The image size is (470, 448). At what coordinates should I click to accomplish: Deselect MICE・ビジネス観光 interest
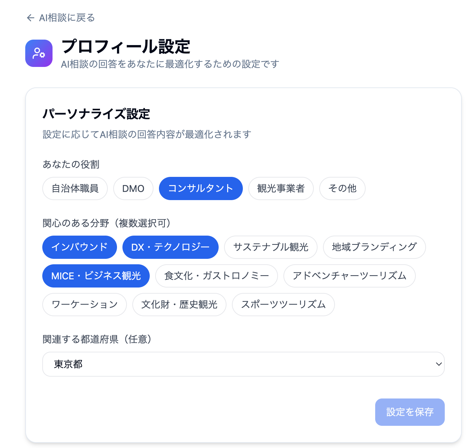[96, 276]
